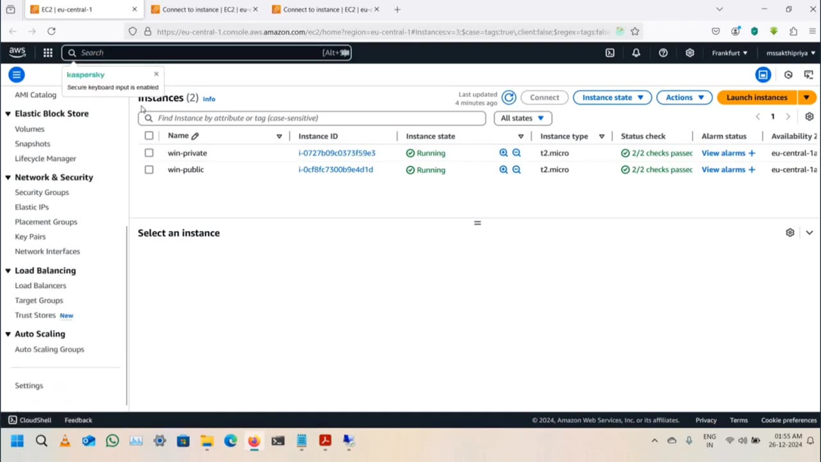
Task: Click the AWS Search box
Action: click(x=207, y=53)
